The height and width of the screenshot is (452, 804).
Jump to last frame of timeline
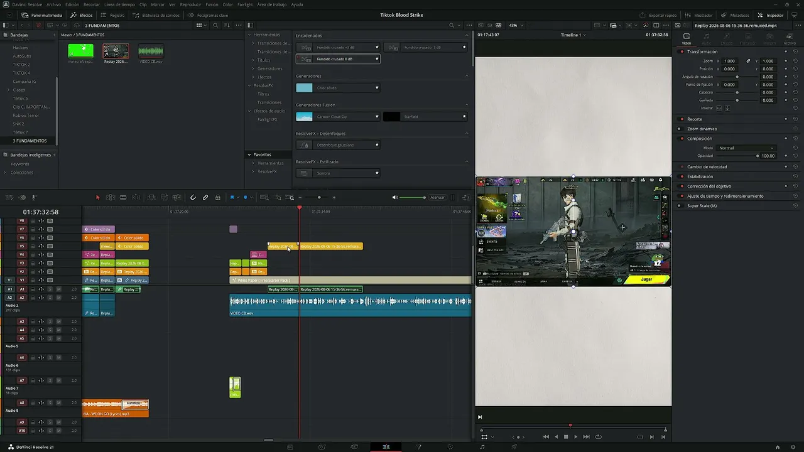click(586, 437)
